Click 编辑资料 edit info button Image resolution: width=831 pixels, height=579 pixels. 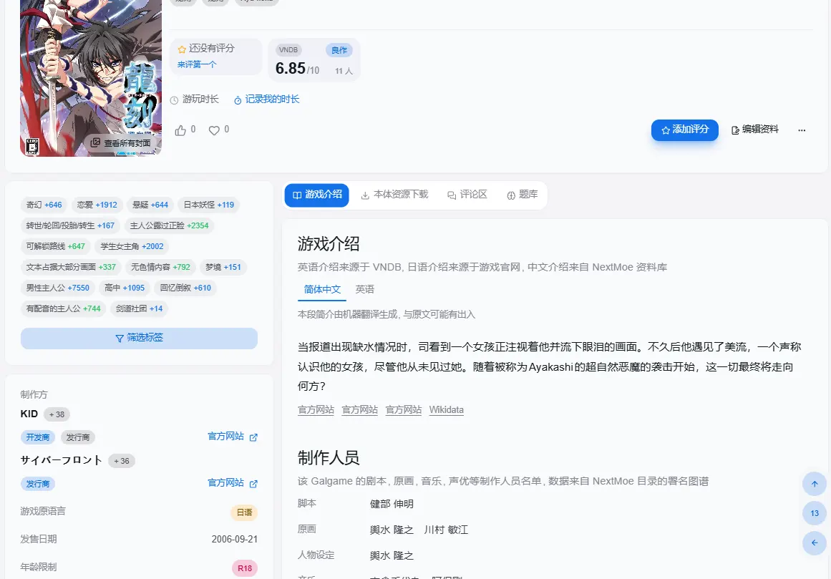click(754, 130)
